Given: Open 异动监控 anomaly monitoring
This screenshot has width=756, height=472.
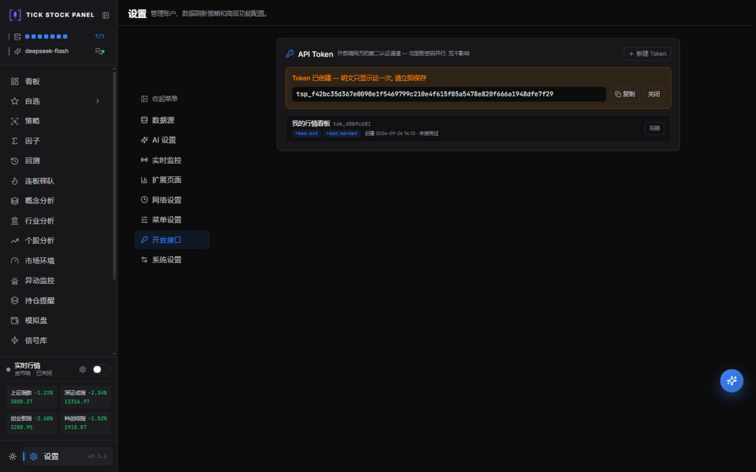Looking at the screenshot, I should [56, 281].
